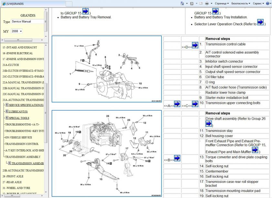Expand TRANSMISSION CONTROL section
This screenshot has height=198, width=272.
tap(22, 144)
